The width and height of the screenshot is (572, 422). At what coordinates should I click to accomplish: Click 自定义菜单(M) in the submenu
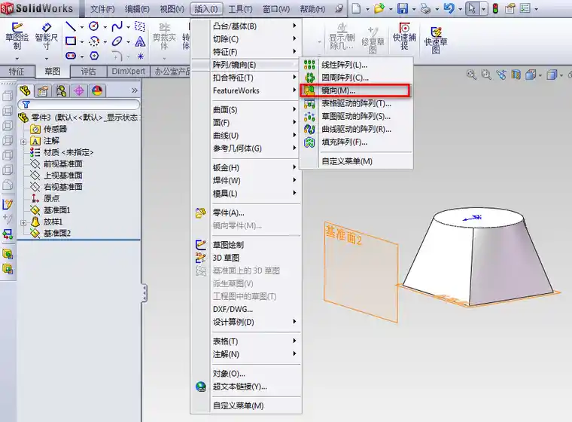[x=347, y=161]
